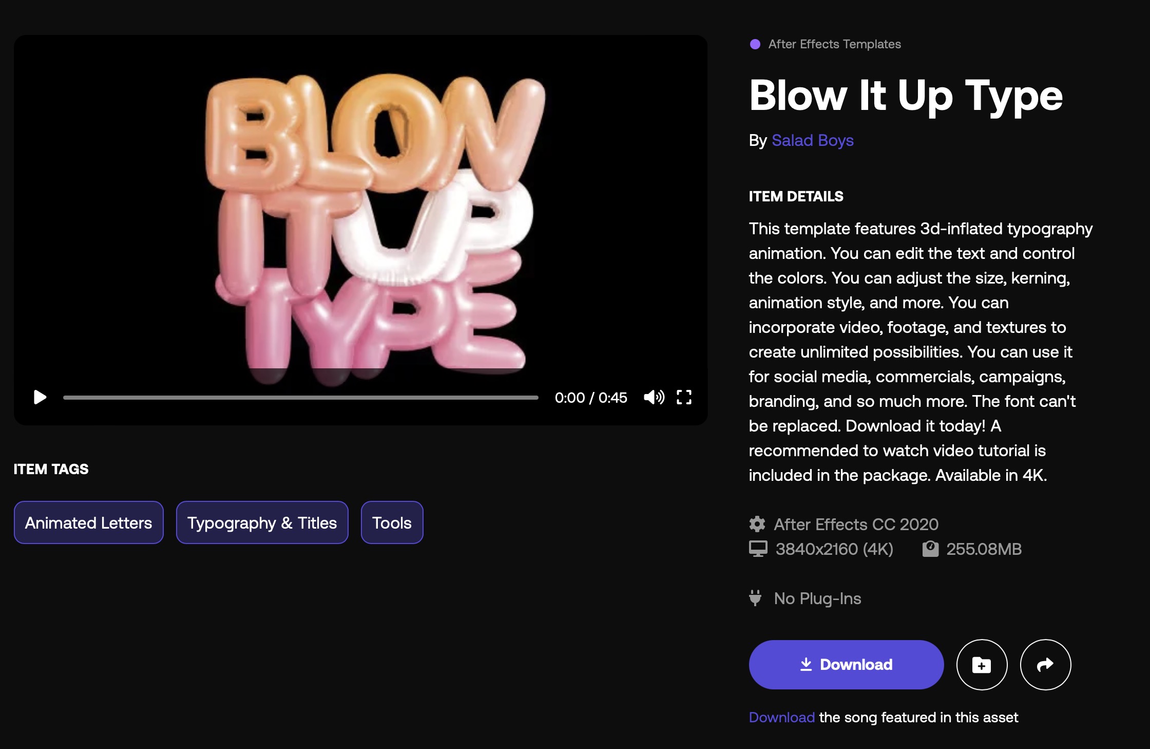Open After Effects Templates category

pos(834,44)
